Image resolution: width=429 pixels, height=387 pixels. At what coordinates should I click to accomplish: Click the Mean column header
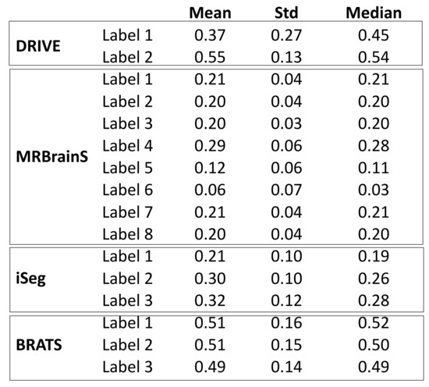[210, 12]
